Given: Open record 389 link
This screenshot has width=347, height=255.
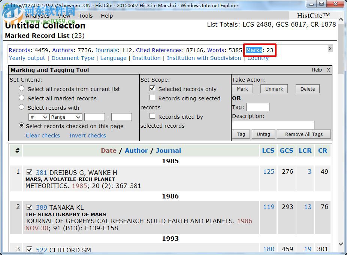Looking at the screenshot, I should [41, 208].
